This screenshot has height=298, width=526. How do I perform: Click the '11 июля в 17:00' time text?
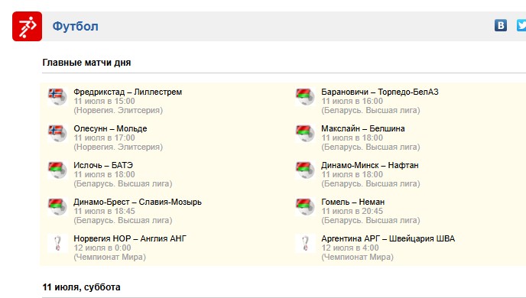pos(104,138)
